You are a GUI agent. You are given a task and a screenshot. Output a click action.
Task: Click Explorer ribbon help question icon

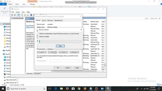[x=161, y=4]
